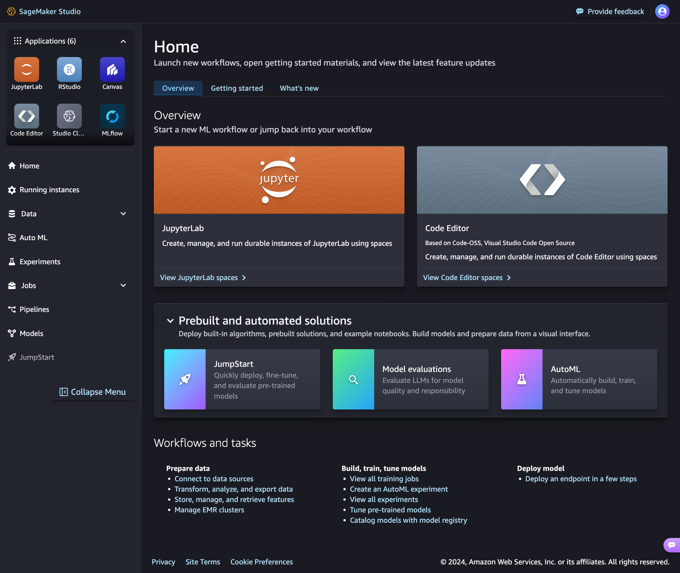Click the Provide feedback button

(x=610, y=12)
